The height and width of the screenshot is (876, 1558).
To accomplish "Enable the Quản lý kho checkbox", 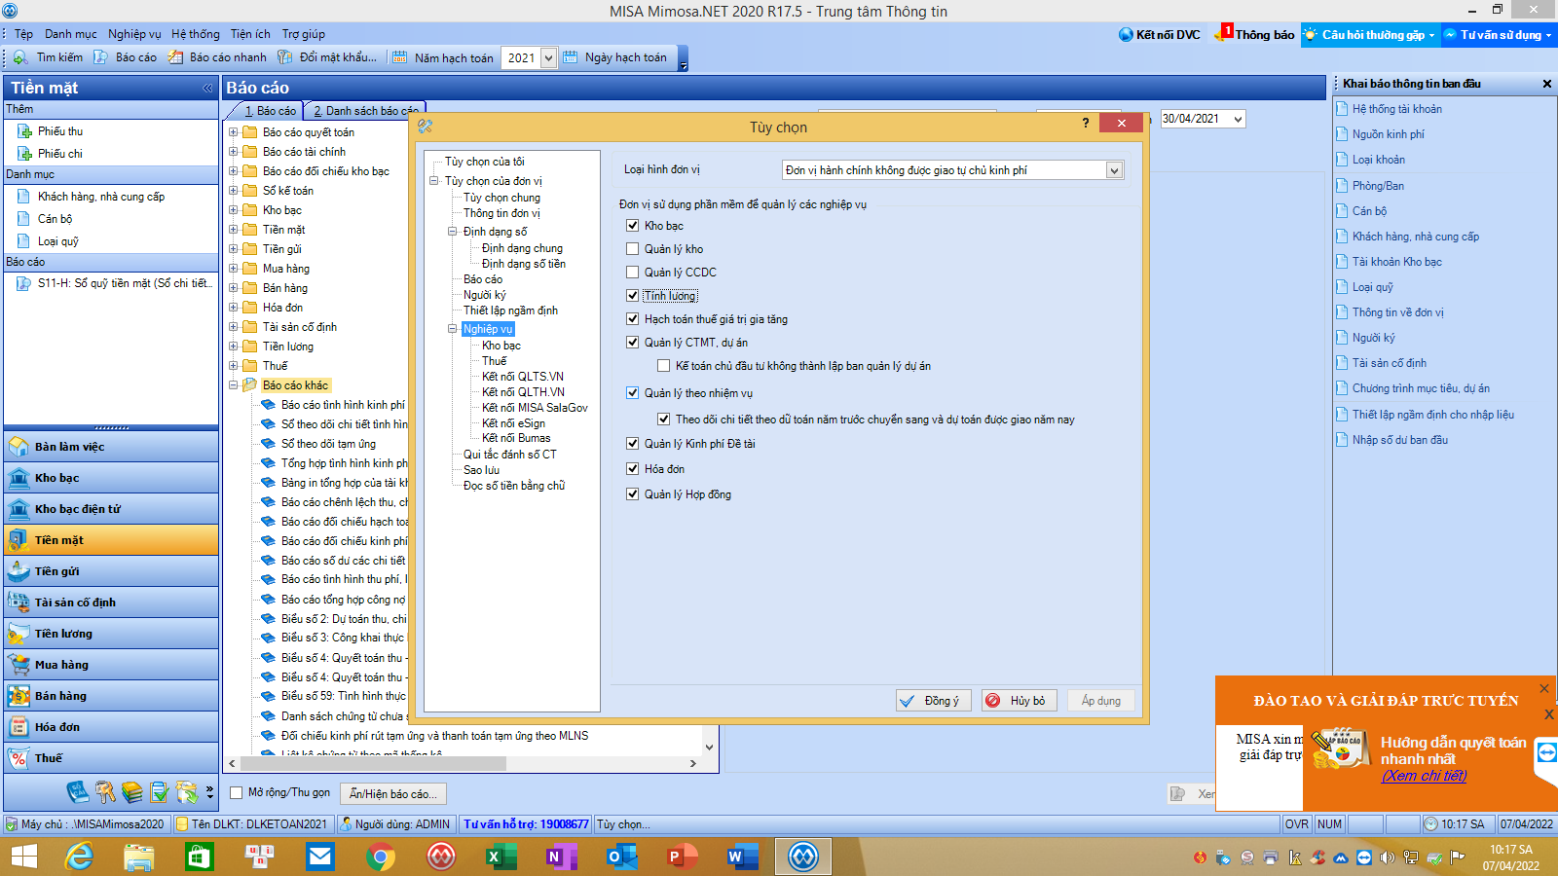I will pyautogui.click(x=633, y=249).
